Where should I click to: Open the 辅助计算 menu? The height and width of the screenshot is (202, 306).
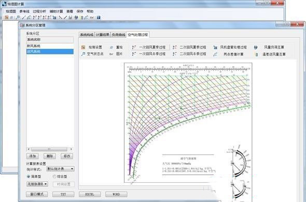(56, 11)
